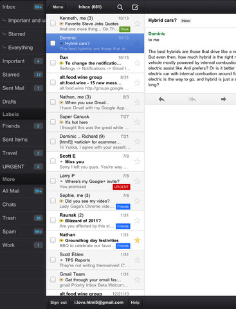Open the search magnifier icon
Viewport: 236px width, 309px height.
(120, 7)
